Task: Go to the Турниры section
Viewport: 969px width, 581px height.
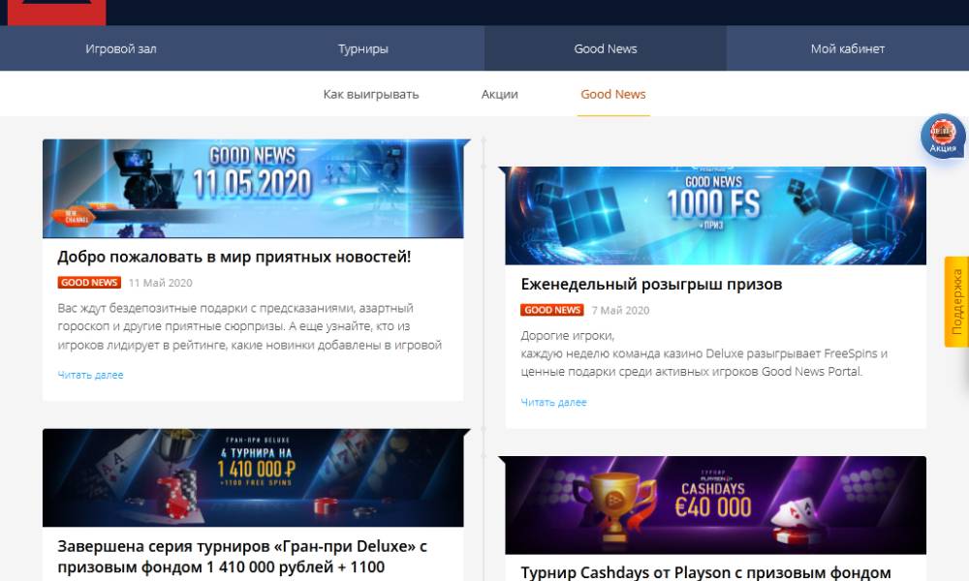Action: 363,48
